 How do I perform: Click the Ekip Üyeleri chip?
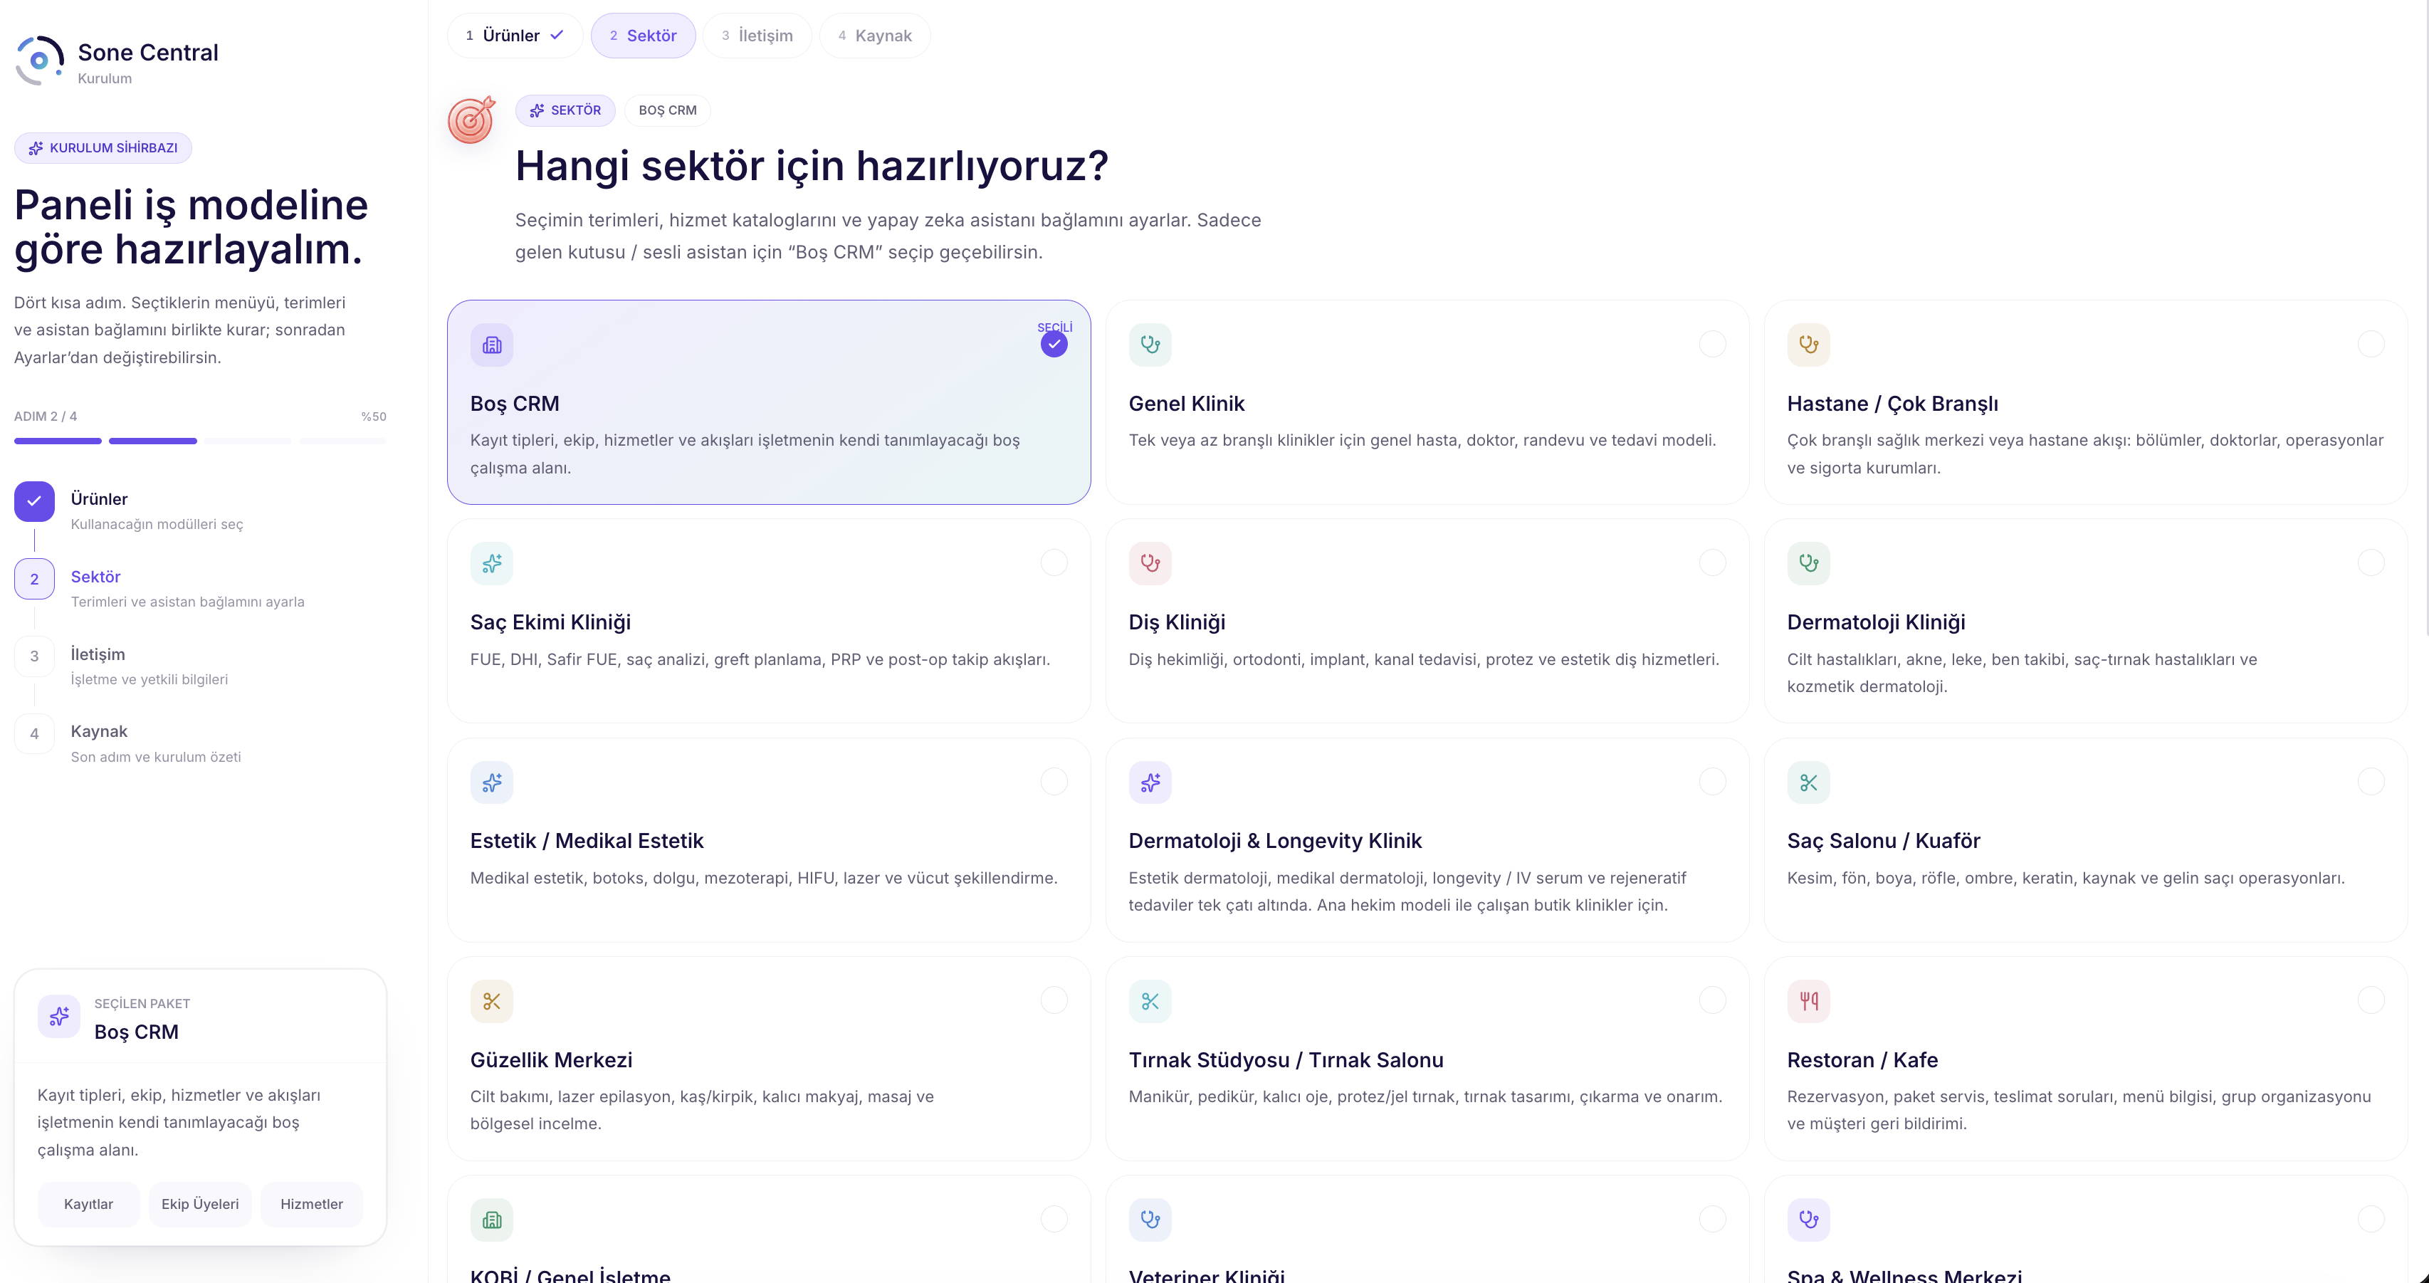tap(200, 1205)
